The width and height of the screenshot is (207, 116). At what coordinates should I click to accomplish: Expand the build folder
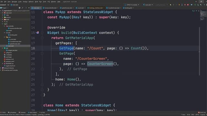click(x=3, y=19)
